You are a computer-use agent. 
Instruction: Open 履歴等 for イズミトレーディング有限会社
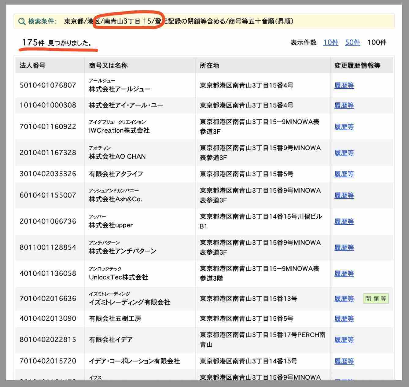(344, 299)
